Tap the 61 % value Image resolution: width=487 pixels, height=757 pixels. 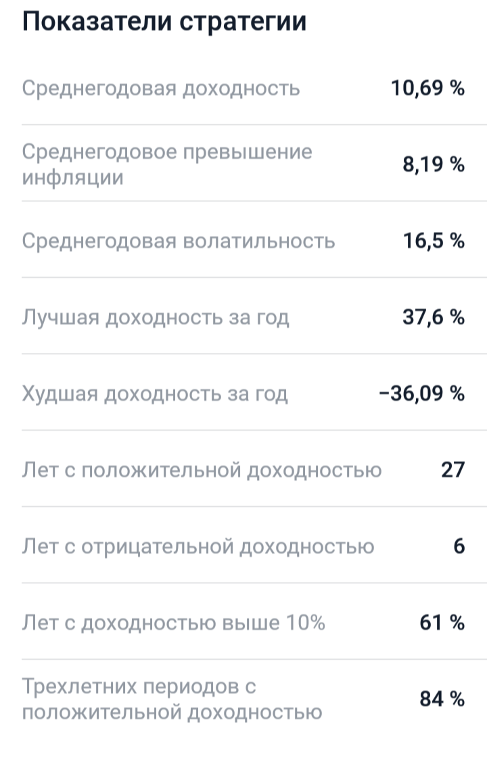coord(442,622)
